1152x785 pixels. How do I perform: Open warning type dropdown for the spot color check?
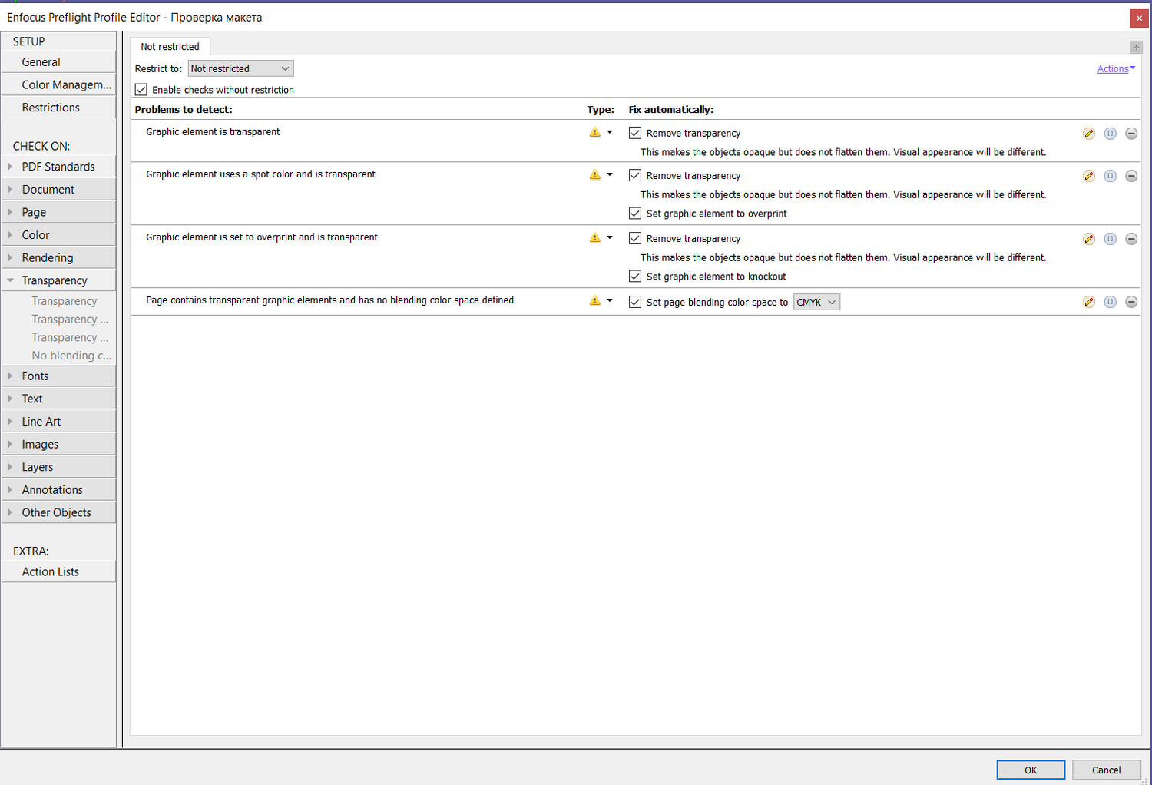[x=610, y=174]
